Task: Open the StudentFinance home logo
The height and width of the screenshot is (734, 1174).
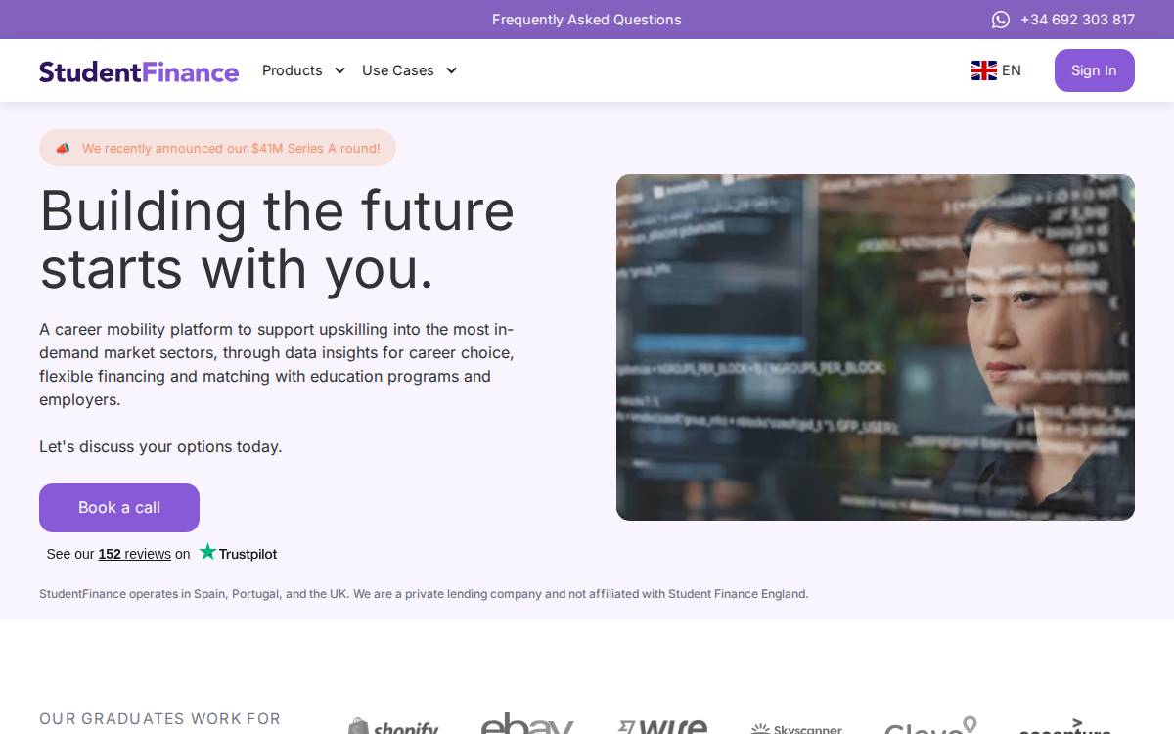Action: pos(139,71)
